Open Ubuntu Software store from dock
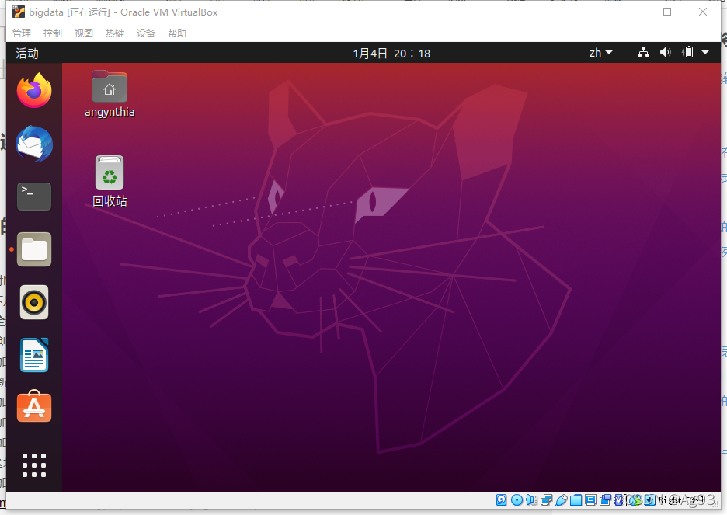Image resolution: width=727 pixels, height=515 pixels. click(x=34, y=407)
